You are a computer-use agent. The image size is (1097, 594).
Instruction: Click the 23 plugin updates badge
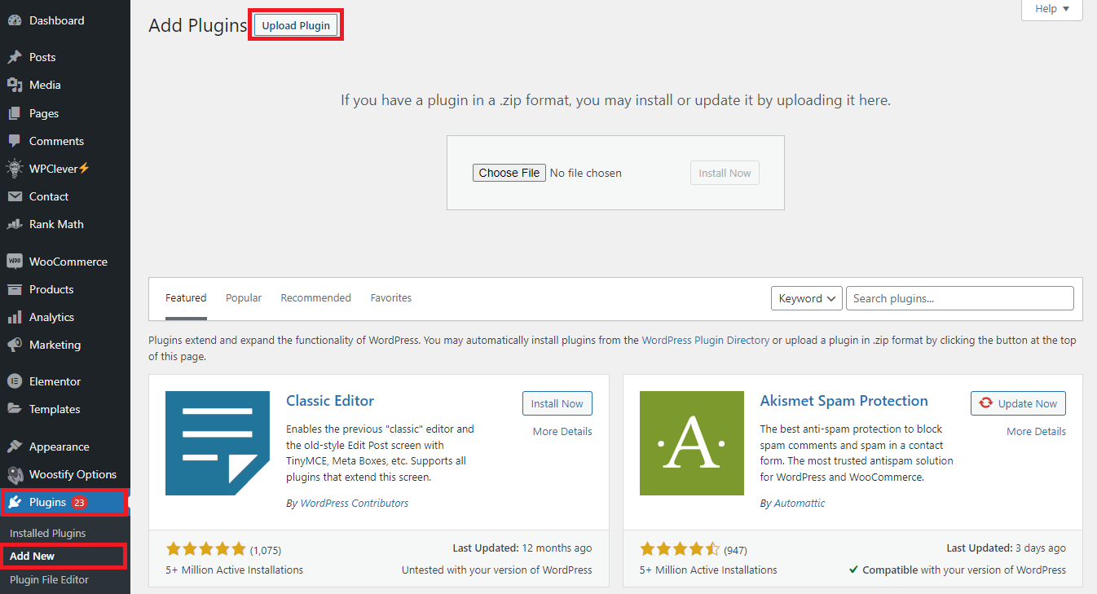click(x=79, y=503)
